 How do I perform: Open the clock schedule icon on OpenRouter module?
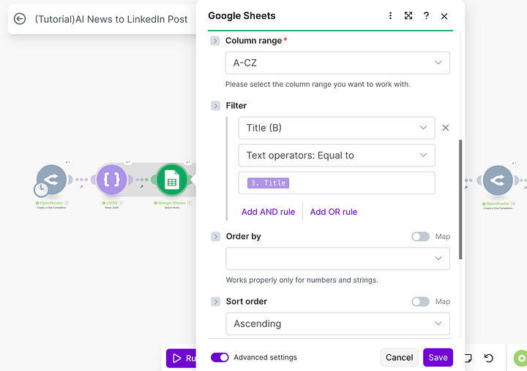[41, 190]
